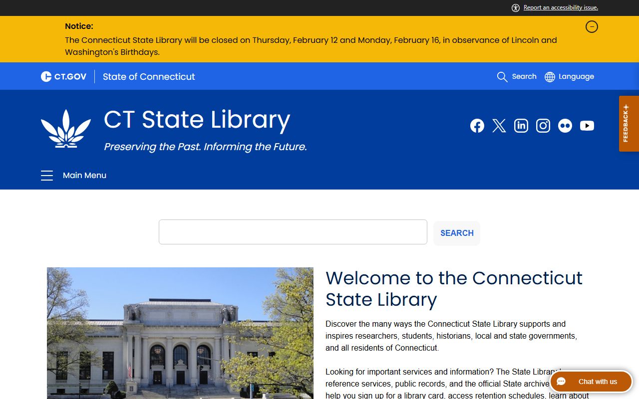Viewport: 639px width, 399px height.
Task: Click the blue SEARCH button
Action: [x=457, y=233]
